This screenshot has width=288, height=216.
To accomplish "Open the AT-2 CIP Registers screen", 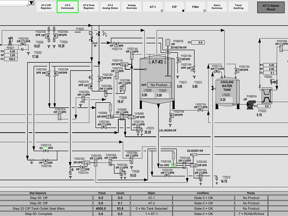I will click(x=46, y=7).
